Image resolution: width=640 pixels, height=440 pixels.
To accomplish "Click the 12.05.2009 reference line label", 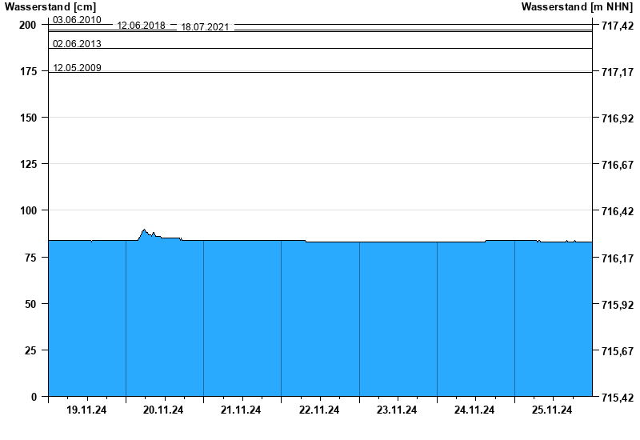I will 77,67.
